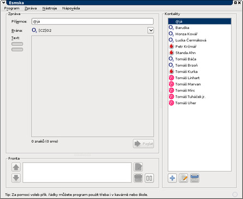The height and width of the screenshot is (199, 243).
Task: Click the delete queued message icon
Action: coord(138,178)
